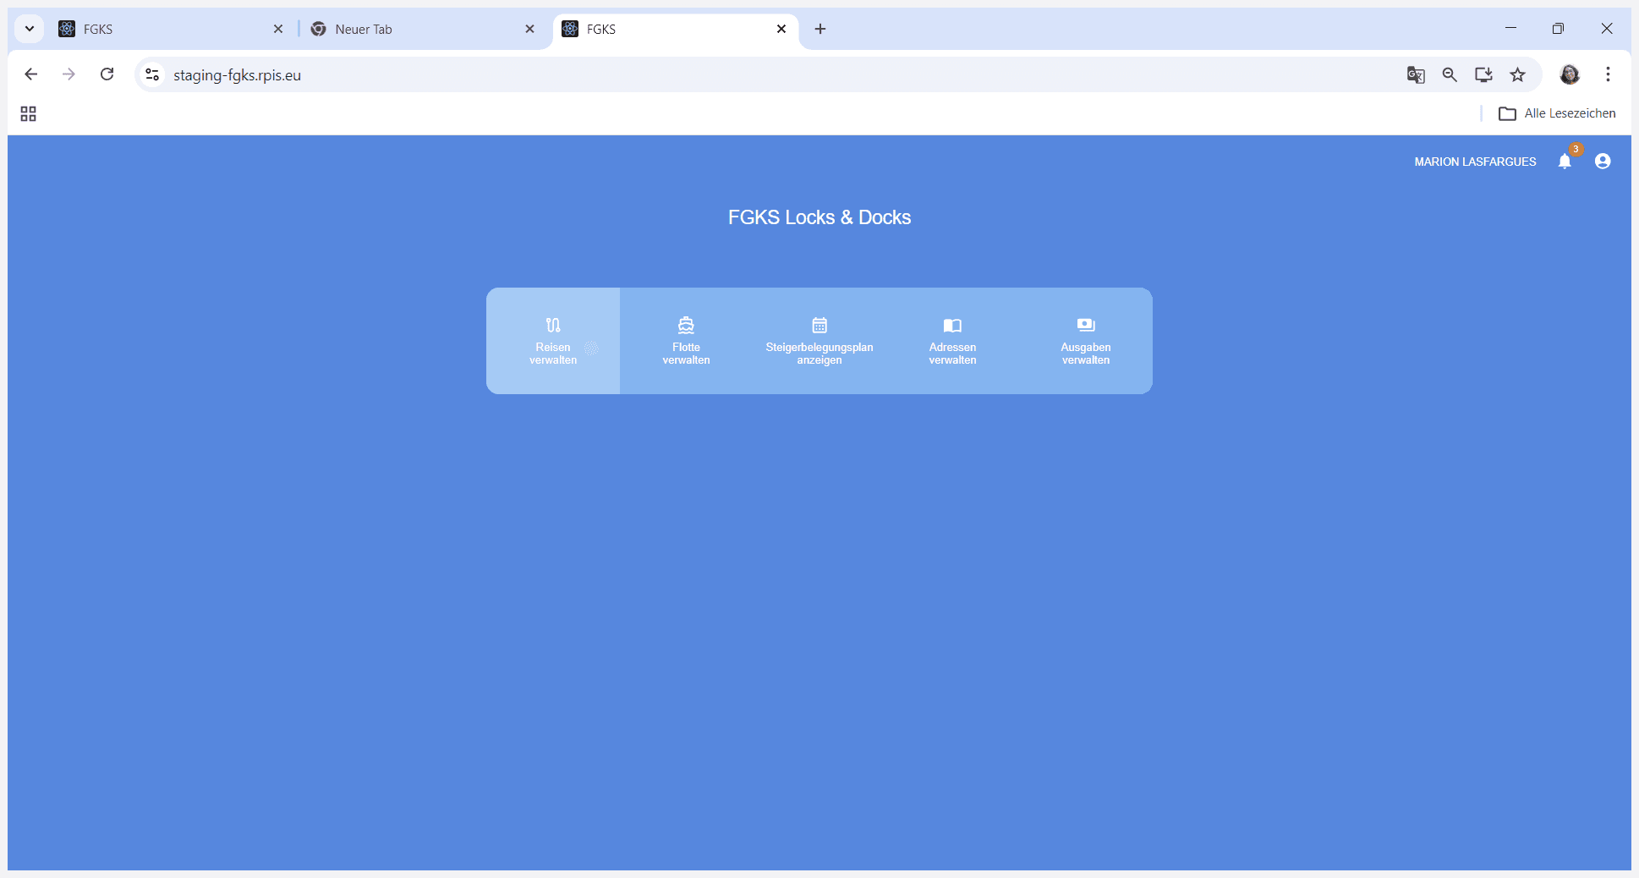Screen dimensions: 1639x878
Task: Restore down the Chrome window
Action: tap(1558, 28)
